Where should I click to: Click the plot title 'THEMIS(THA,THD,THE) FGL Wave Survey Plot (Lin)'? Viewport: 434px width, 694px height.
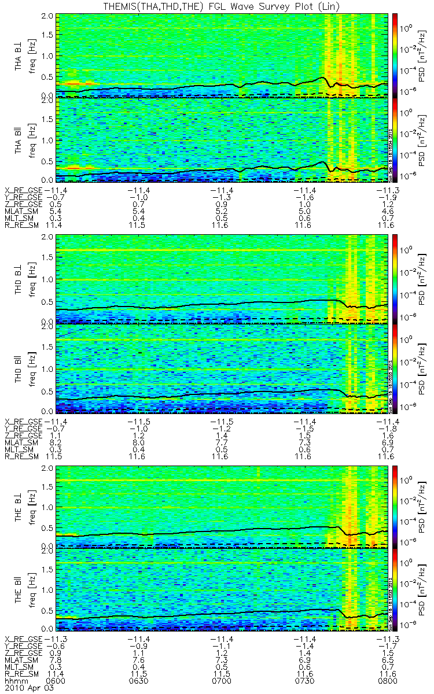[x=220, y=6]
